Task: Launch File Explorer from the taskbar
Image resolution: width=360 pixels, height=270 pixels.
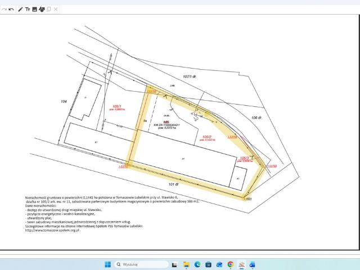Action: [x=186, y=264]
